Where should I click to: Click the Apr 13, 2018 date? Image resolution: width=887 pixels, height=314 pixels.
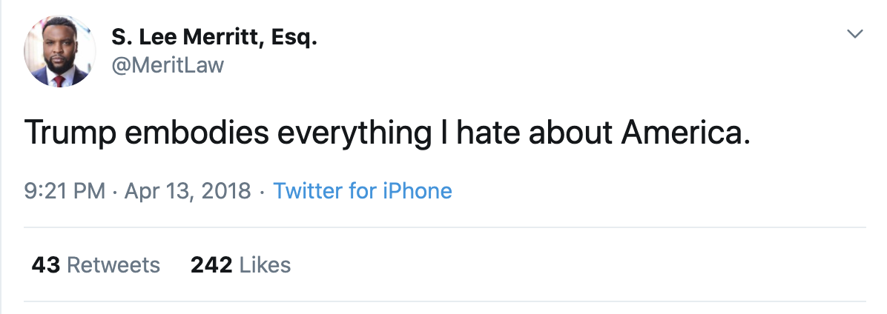pyautogui.click(x=187, y=191)
